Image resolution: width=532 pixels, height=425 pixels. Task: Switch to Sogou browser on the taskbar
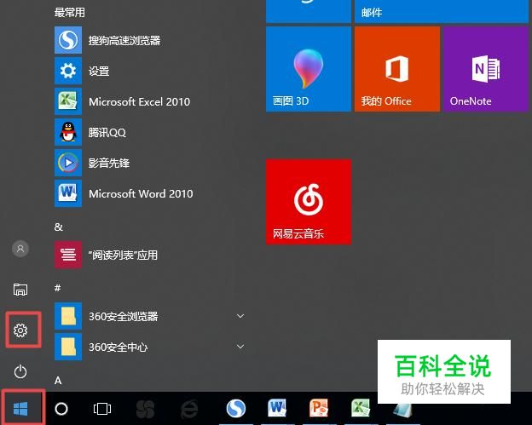(x=235, y=409)
